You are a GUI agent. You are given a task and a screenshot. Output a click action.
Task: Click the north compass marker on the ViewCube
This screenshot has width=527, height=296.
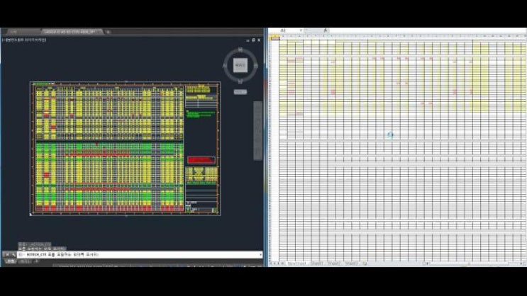click(240, 50)
